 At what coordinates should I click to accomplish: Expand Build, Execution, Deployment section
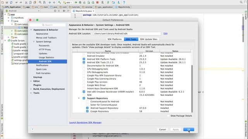pos(31,89)
